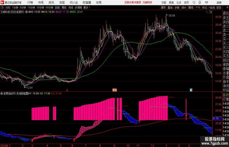This screenshot has height=147, width=229.
Task: Click the cyan 解 marker on the time axis
Action: click(191, 90)
